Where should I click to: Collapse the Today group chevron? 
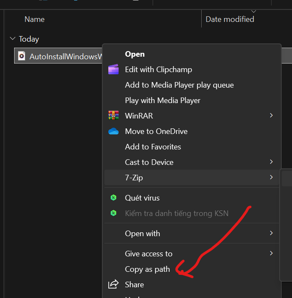click(x=12, y=39)
